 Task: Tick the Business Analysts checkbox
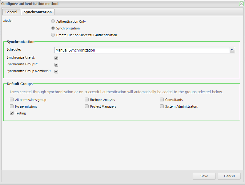pos(87,100)
